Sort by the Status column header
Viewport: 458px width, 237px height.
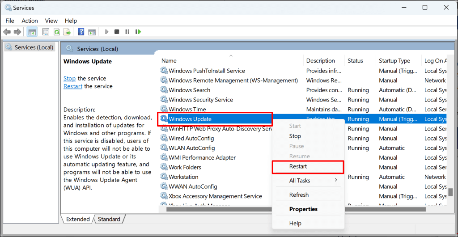click(360, 61)
